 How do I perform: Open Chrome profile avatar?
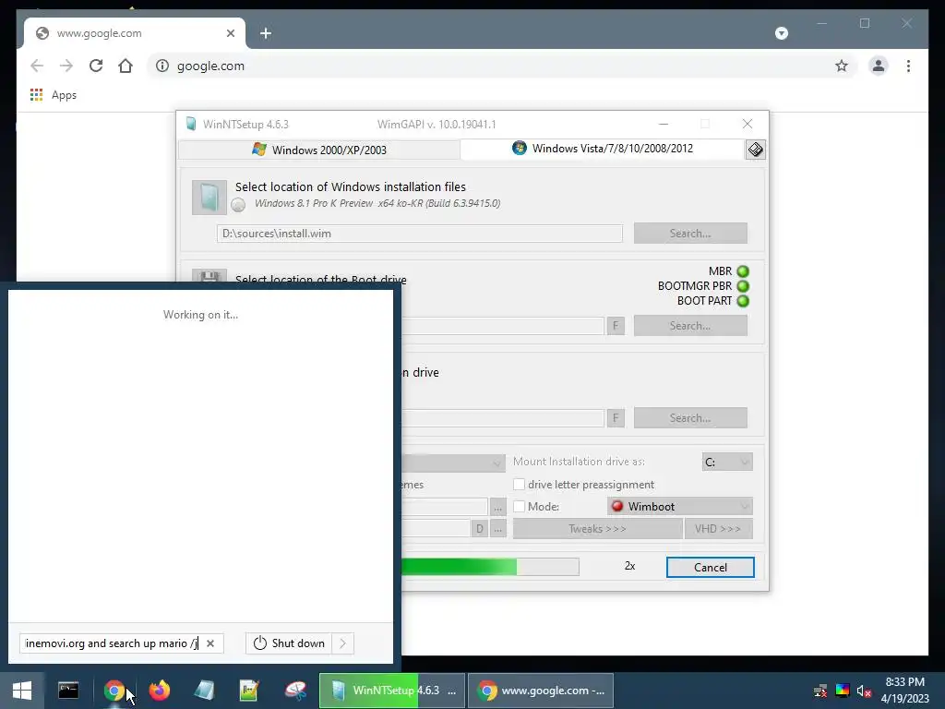[879, 66]
